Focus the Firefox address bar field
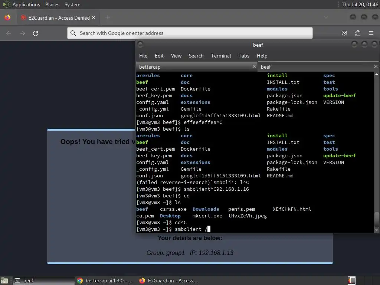This screenshot has height=285, width=380. click(190, 33)
